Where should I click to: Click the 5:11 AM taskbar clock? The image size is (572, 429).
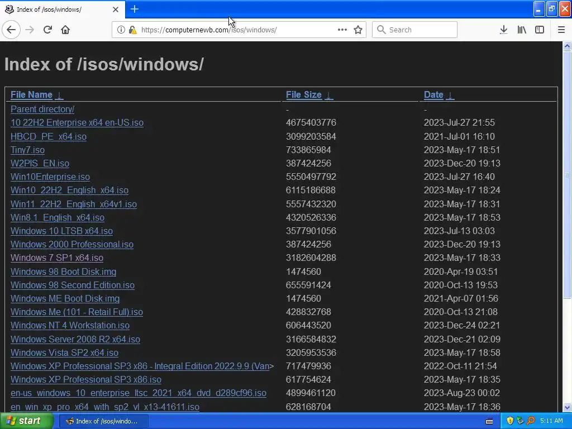[551, 421]
